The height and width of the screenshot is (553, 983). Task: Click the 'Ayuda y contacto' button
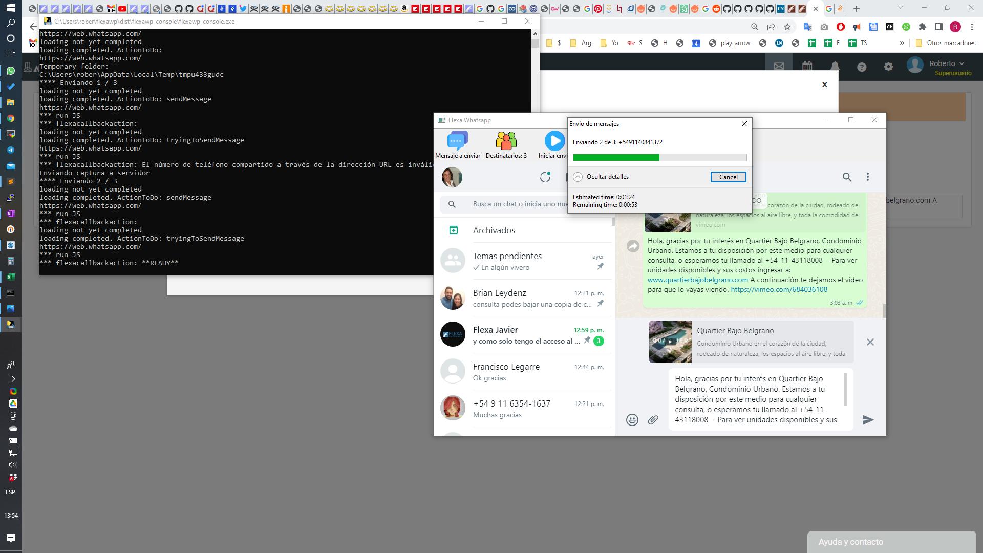click(x=891, y=542)
